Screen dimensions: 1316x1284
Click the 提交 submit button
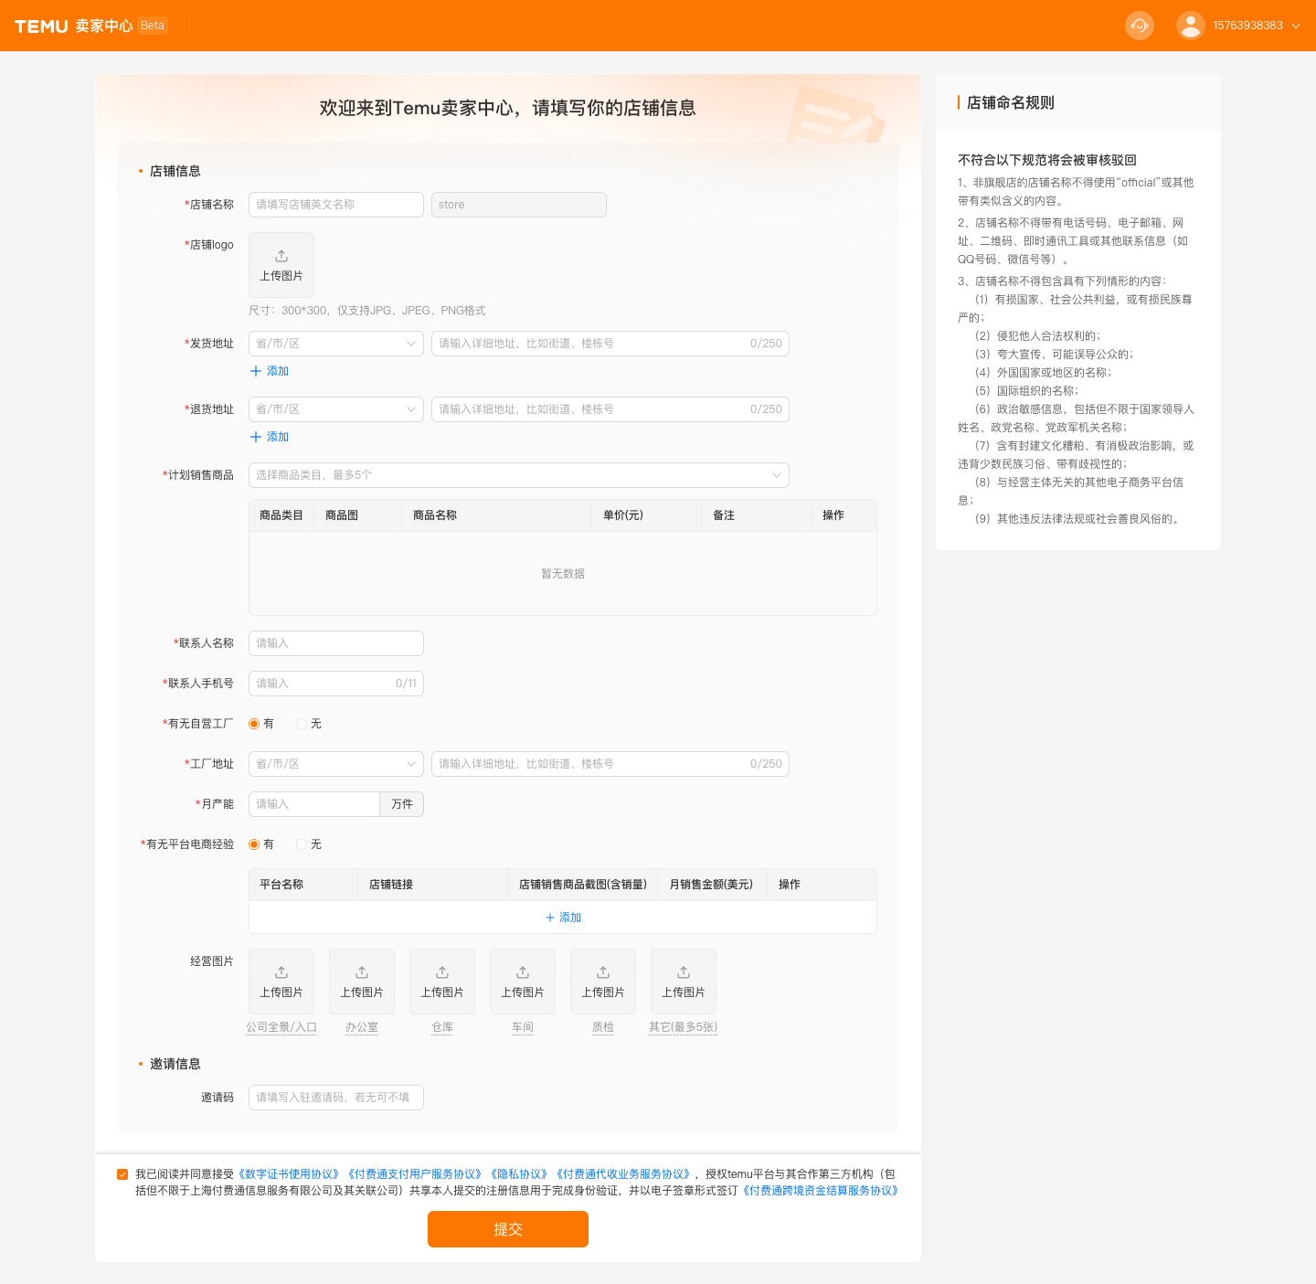point(508,1229)
